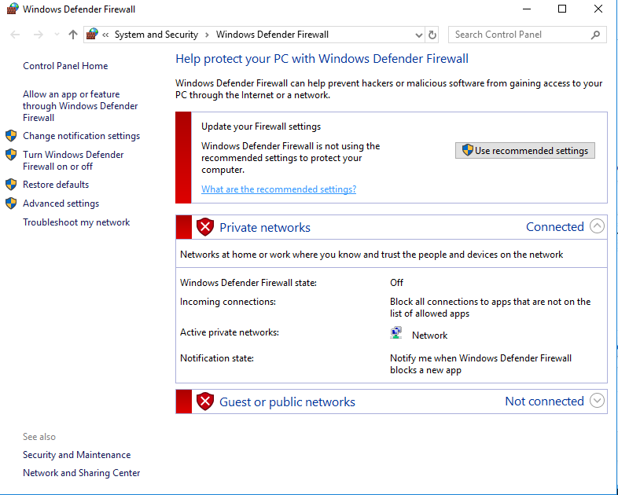Click shield icon on Use recommended settings button
Image resolution: width=618 pixels, height=495 pixels.
[x=468, y=150]
